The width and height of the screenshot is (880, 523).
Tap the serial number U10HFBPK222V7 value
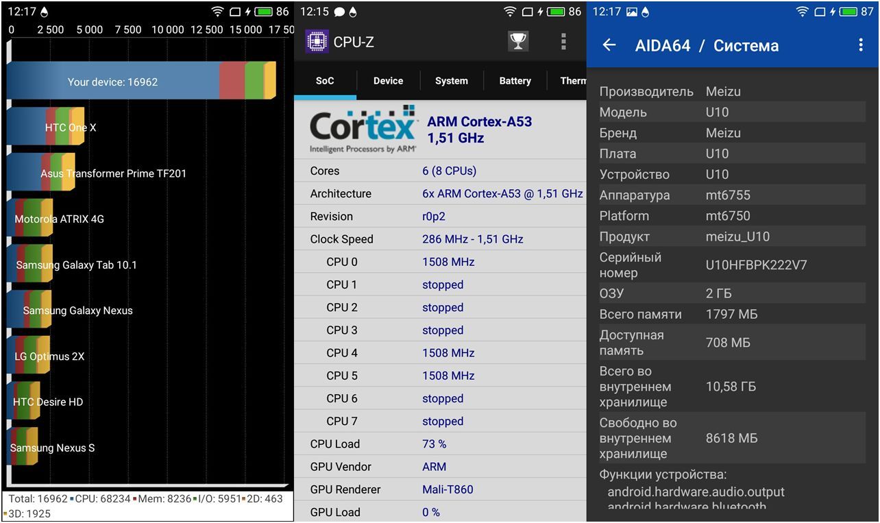(756, 265)
